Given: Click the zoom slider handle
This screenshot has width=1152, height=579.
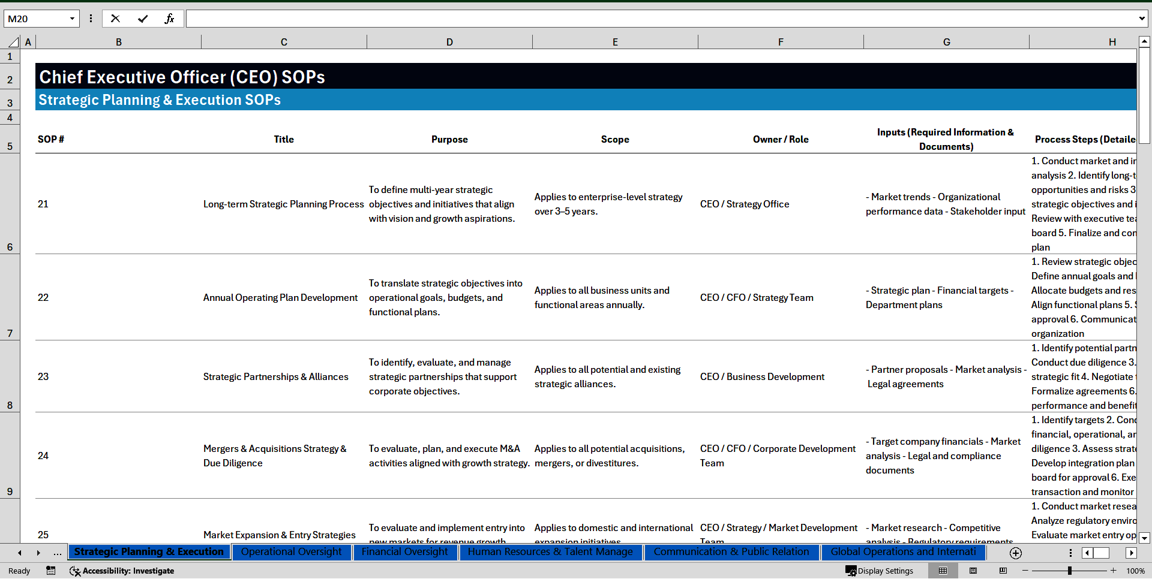Looking at the screenshot, I should coord(1069,571).
